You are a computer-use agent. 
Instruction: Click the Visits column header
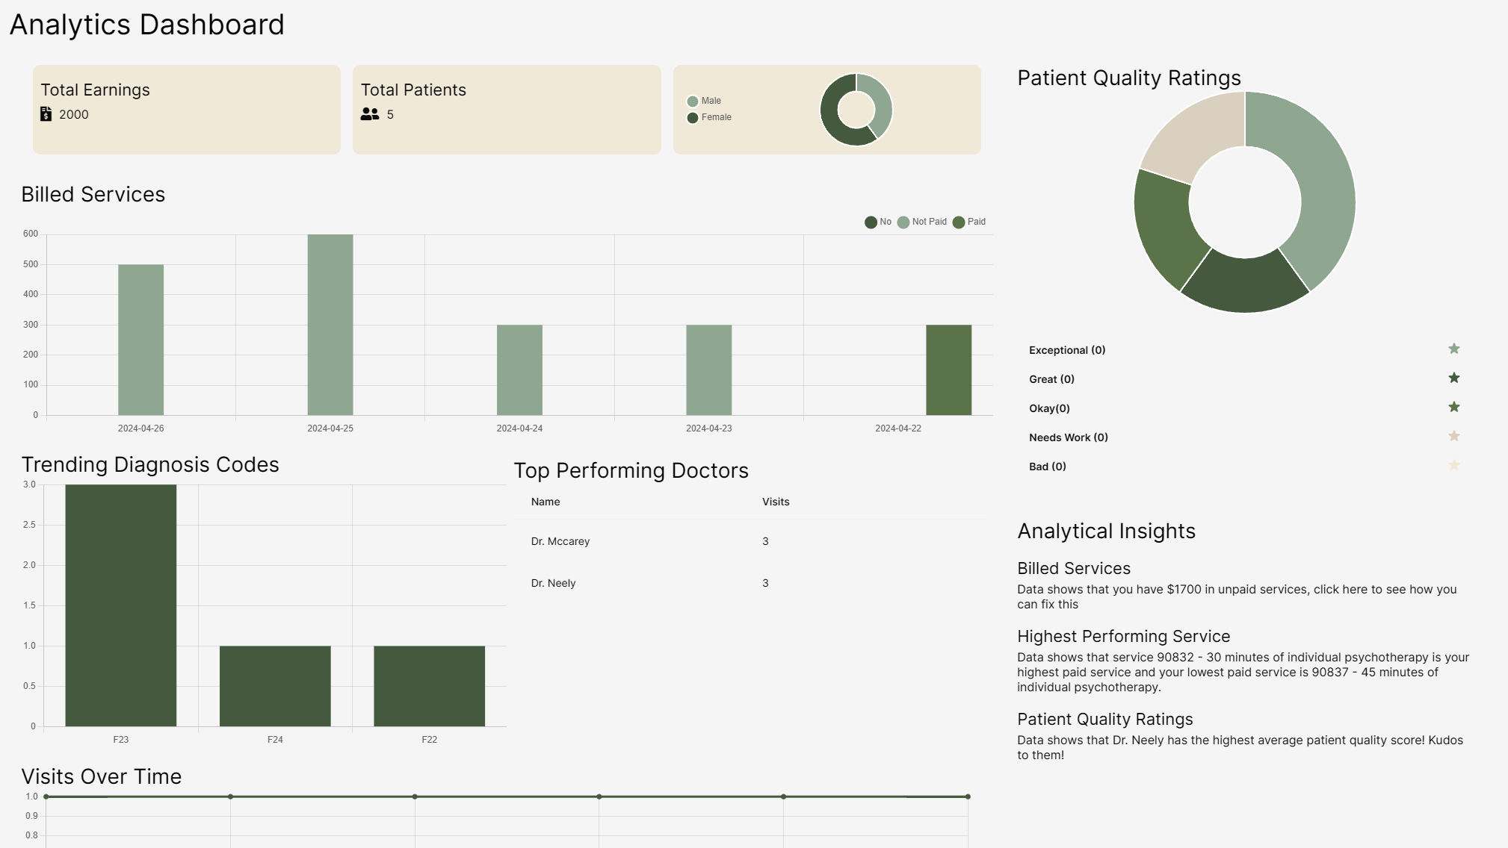coord(776,502)
